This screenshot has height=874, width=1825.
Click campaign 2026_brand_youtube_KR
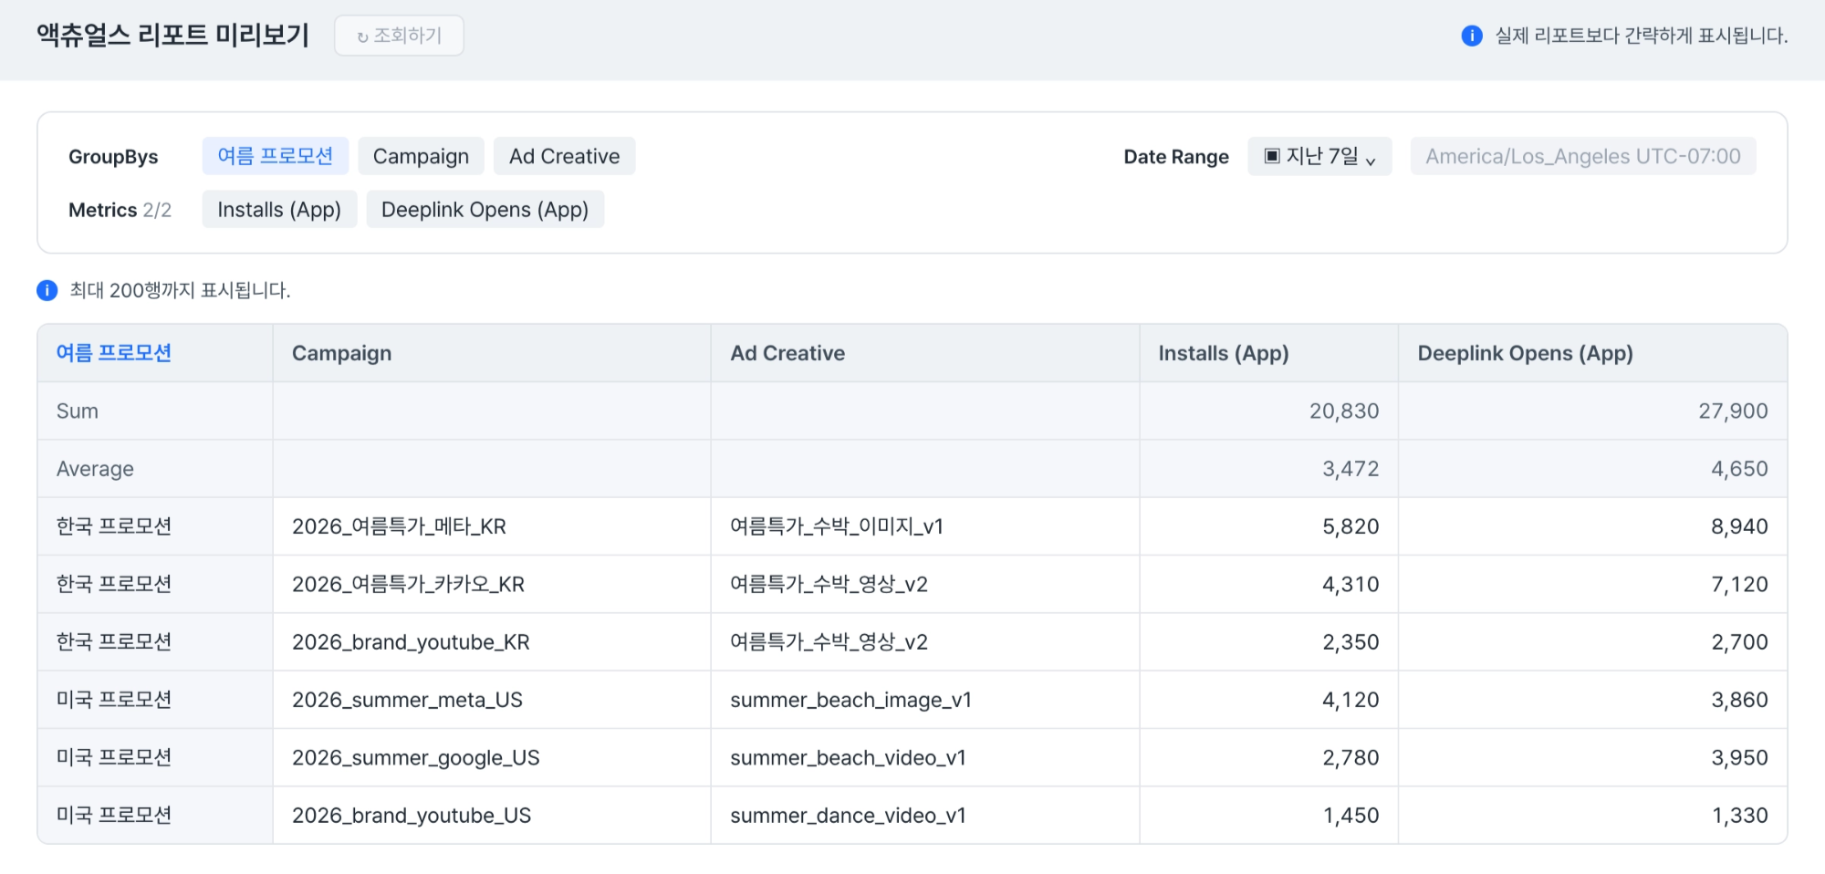point(411,642)
